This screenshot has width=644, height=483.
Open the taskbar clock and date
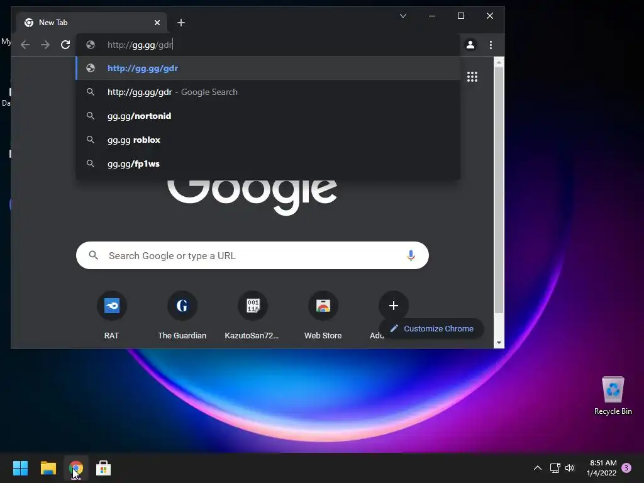[602, 468]
